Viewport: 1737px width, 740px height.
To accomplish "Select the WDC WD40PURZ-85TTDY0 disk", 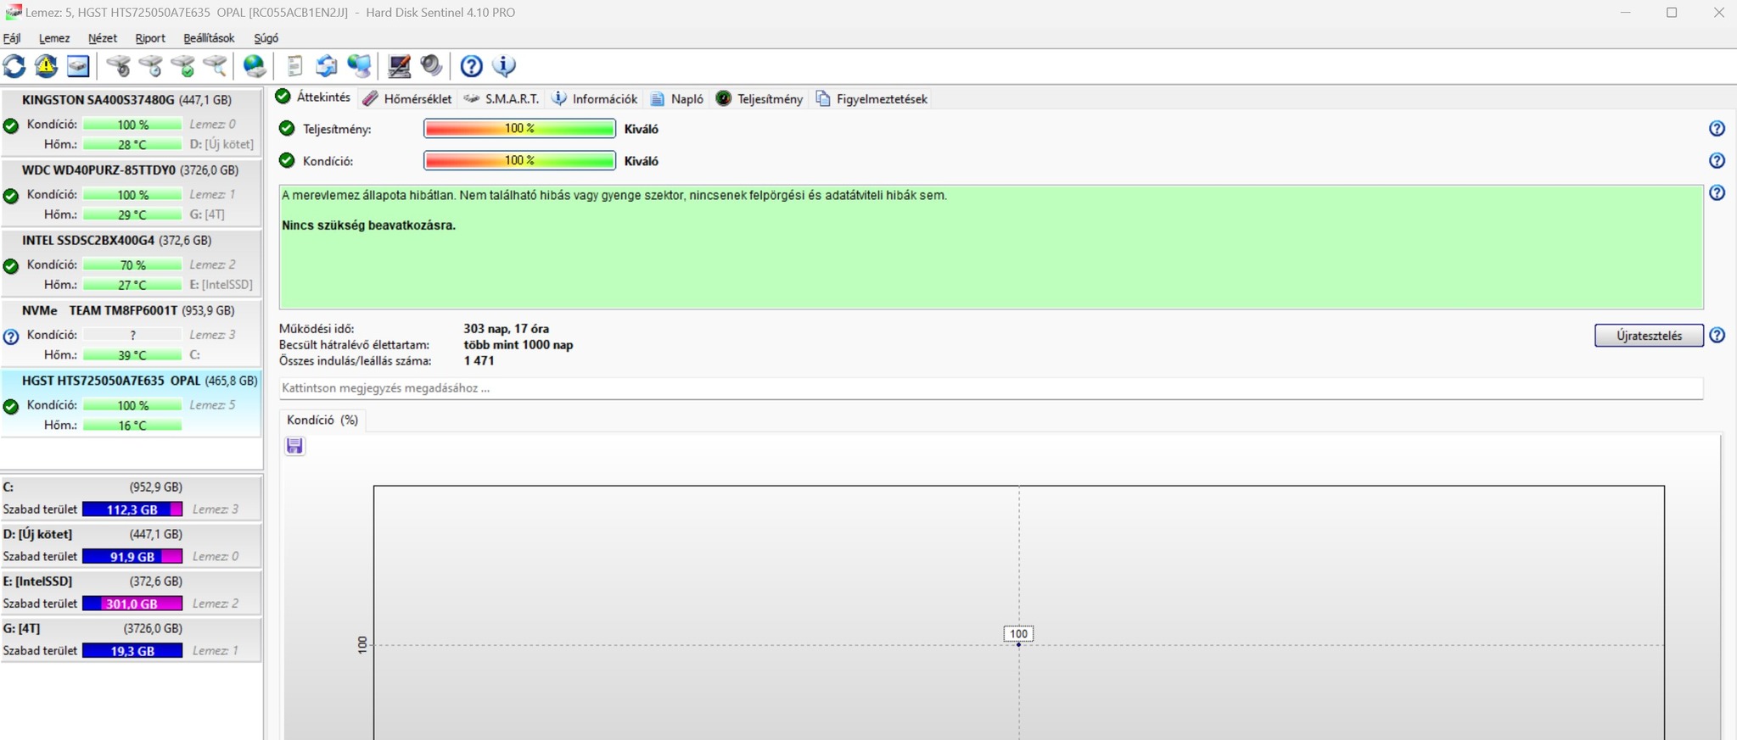I will (131, 192).
